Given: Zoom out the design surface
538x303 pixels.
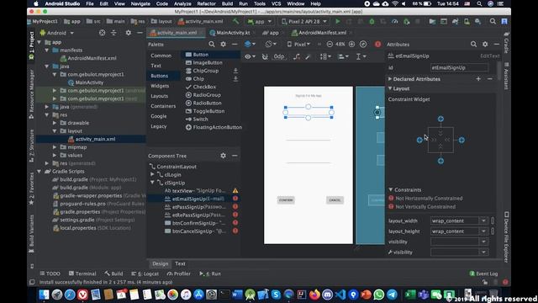Looking at the screenshot, I should coord(330,45).
